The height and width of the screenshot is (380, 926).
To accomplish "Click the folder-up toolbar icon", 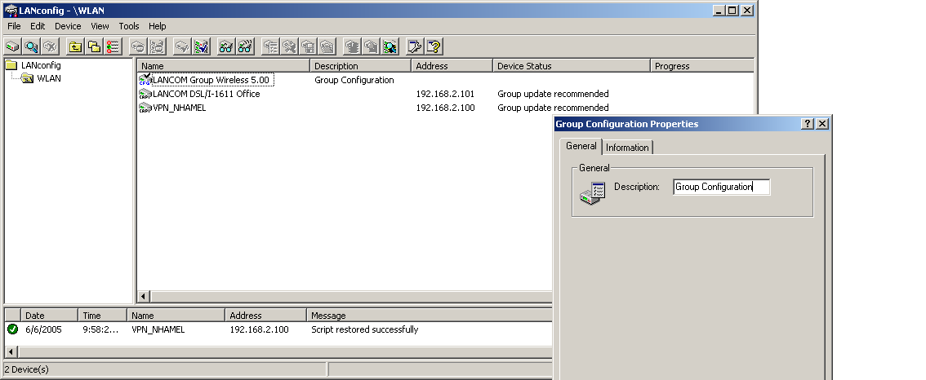I will point(76,46).
